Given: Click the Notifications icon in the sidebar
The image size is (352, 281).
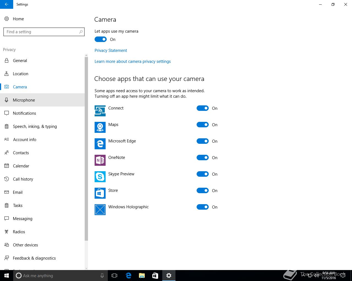Looking at the screenshot, I should tap(7, 113).
